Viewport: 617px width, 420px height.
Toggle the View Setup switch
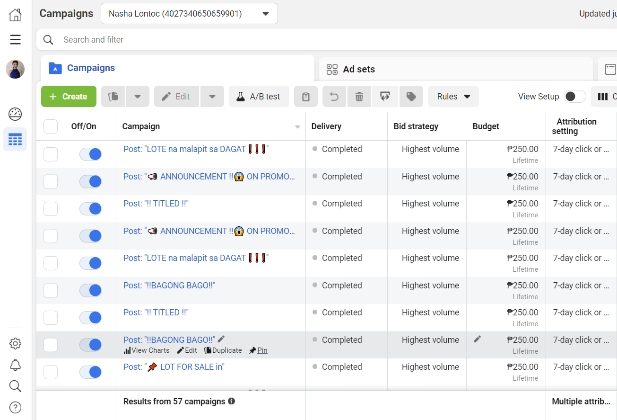pyautogui.click(x=574, y=97)
